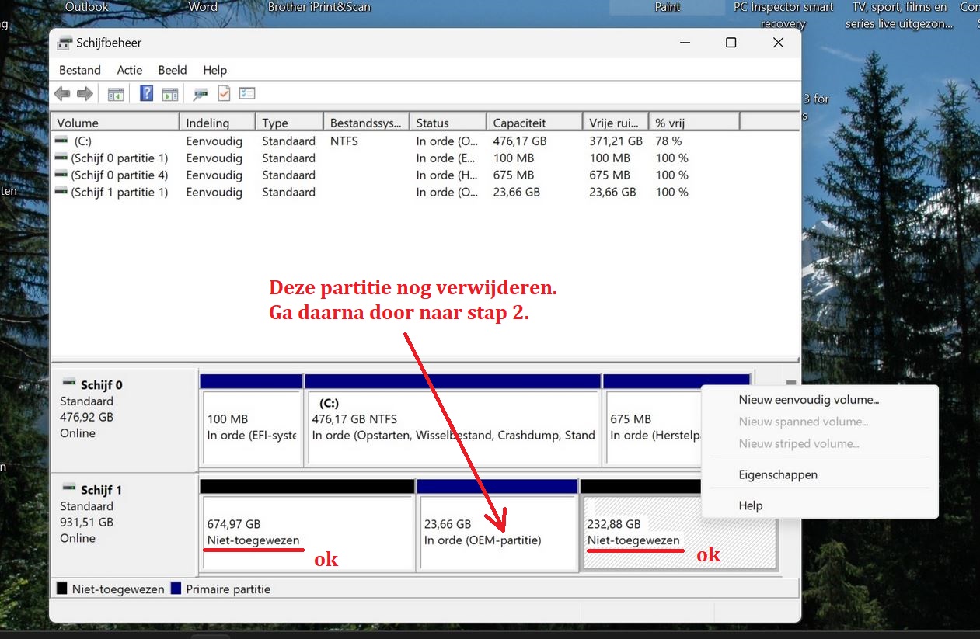Image resolution: width=980 pixels, height=639 pixels.
Task: Click the Back arrow toolbar icon
Action: tap(62, 94)
